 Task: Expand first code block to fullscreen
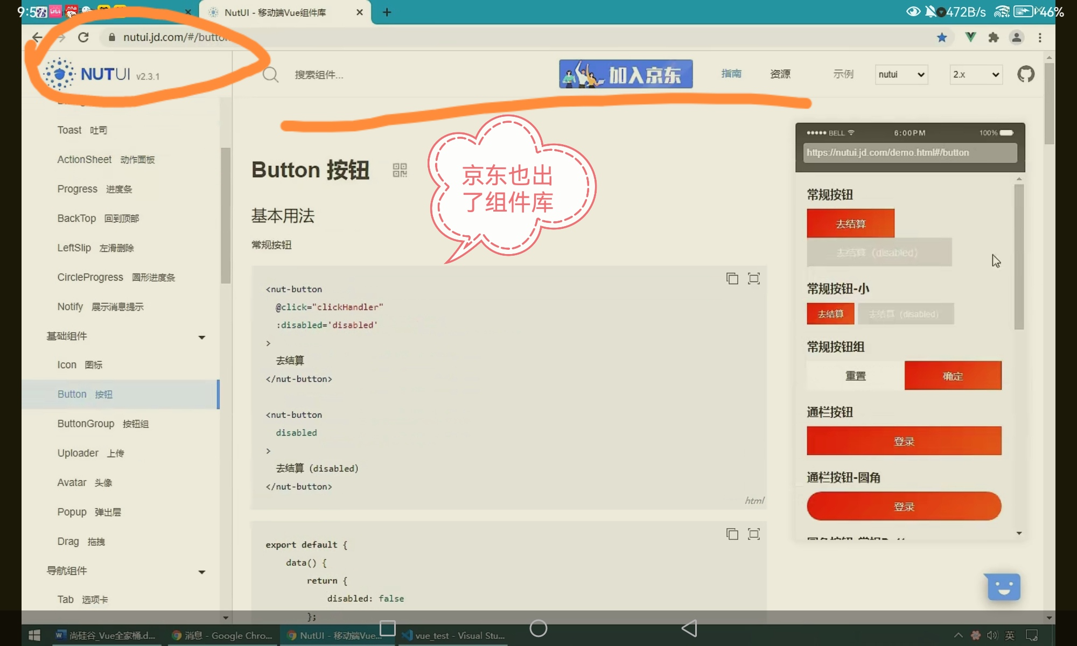[x=754, y=278]
